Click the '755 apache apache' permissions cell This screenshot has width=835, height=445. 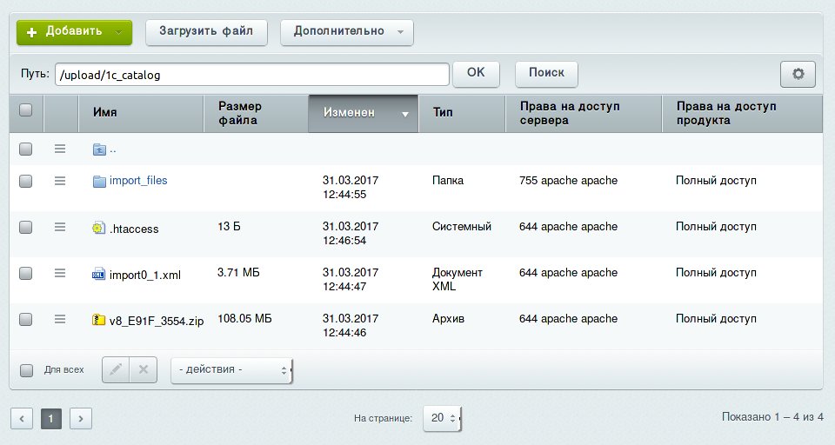pyautogui.click(x=568, y=181)
